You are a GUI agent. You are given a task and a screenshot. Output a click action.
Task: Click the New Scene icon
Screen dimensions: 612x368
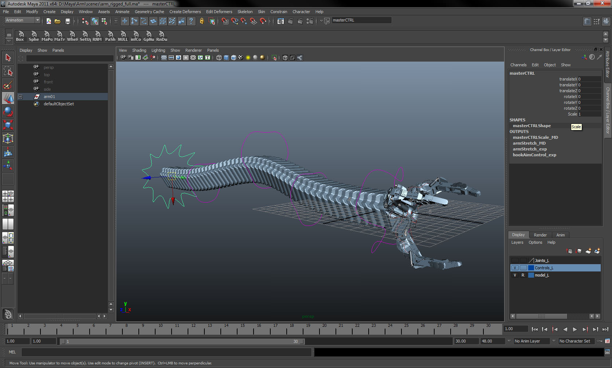48,21
